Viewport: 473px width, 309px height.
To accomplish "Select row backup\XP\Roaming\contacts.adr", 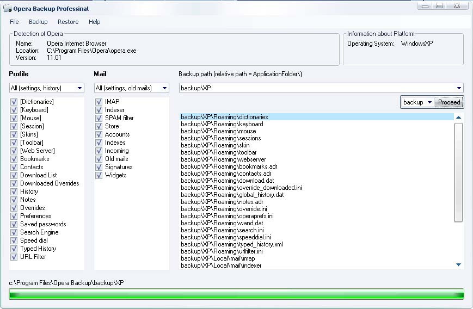I will tap(317, 174).
